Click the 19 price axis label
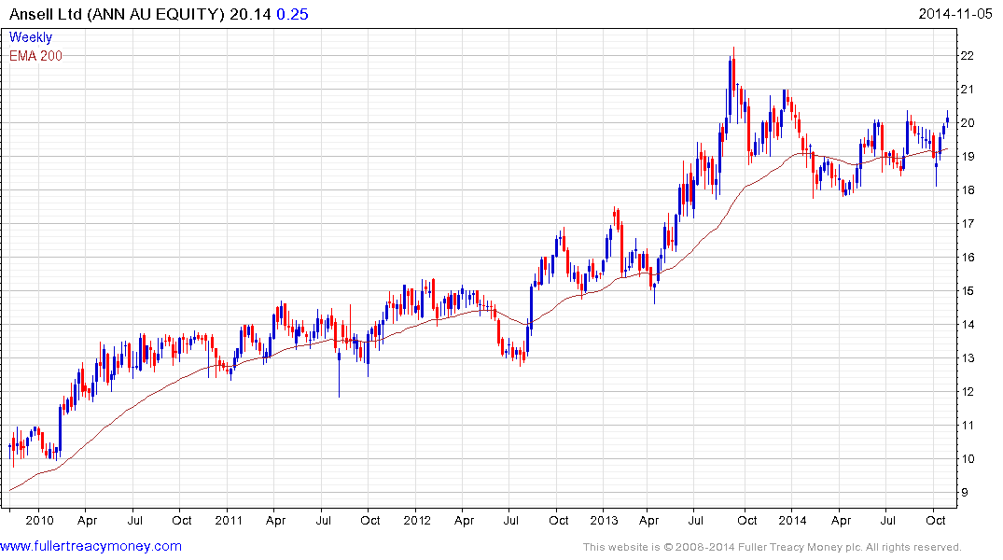 [x=968, y=157]
